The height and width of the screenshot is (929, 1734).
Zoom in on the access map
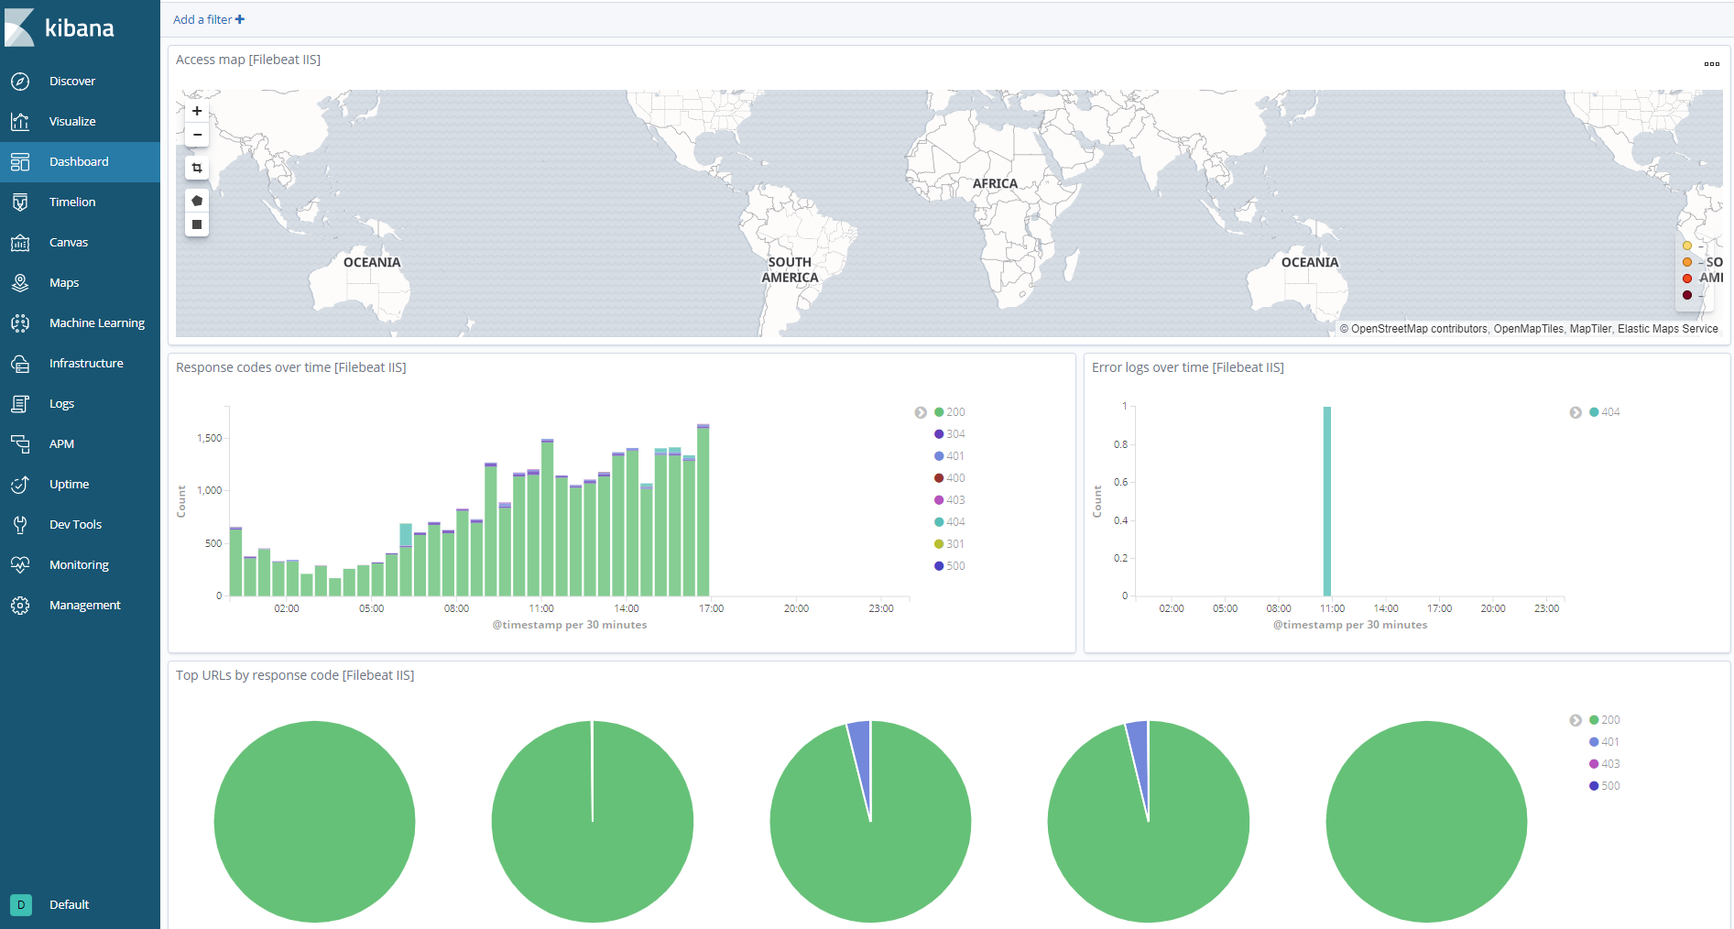(x=197, y=111)
